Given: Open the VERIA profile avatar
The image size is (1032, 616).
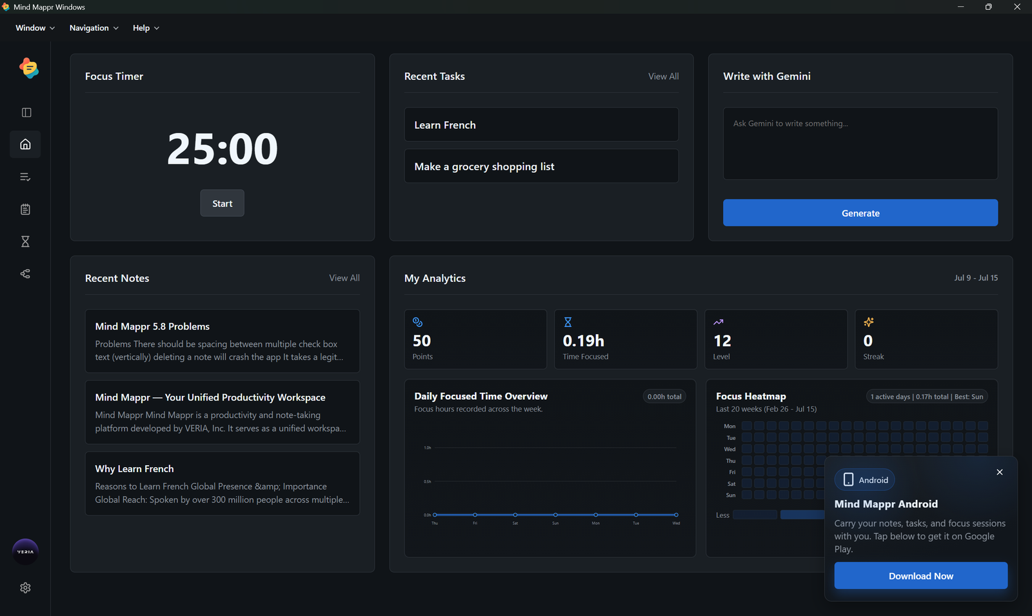Looking at the screenshot, I should [25, 551].
